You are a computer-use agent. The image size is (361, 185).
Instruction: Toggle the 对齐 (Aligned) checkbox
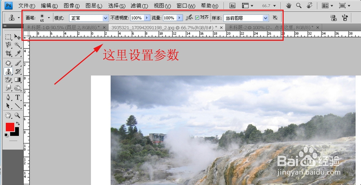pyautogui.click(x=197, y=18)
